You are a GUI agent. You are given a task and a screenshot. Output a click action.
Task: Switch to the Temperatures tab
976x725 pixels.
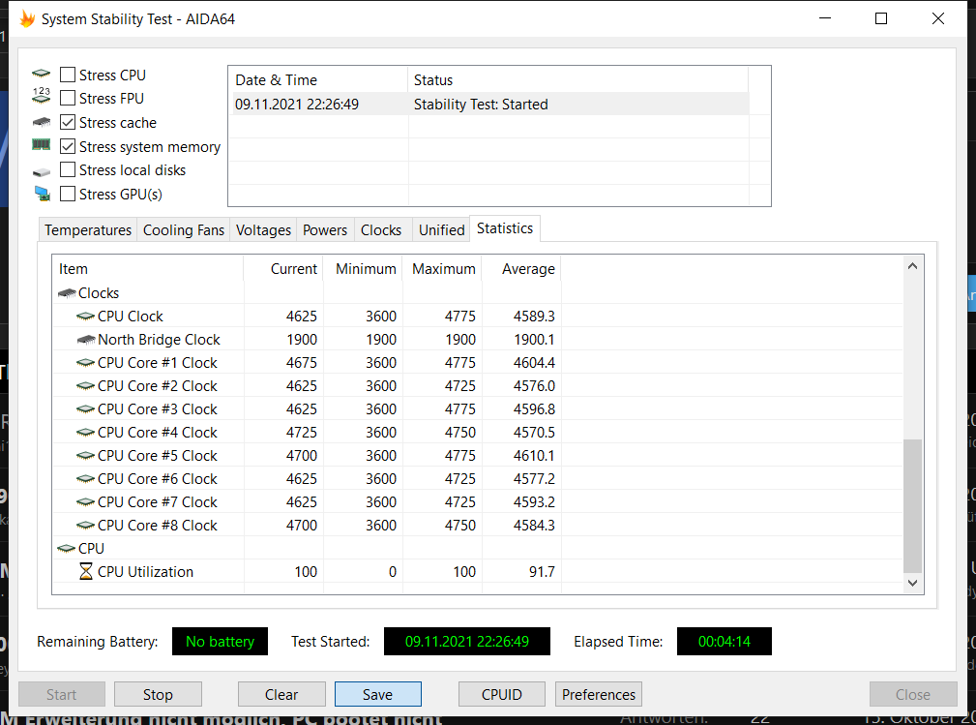coord(88,229)
